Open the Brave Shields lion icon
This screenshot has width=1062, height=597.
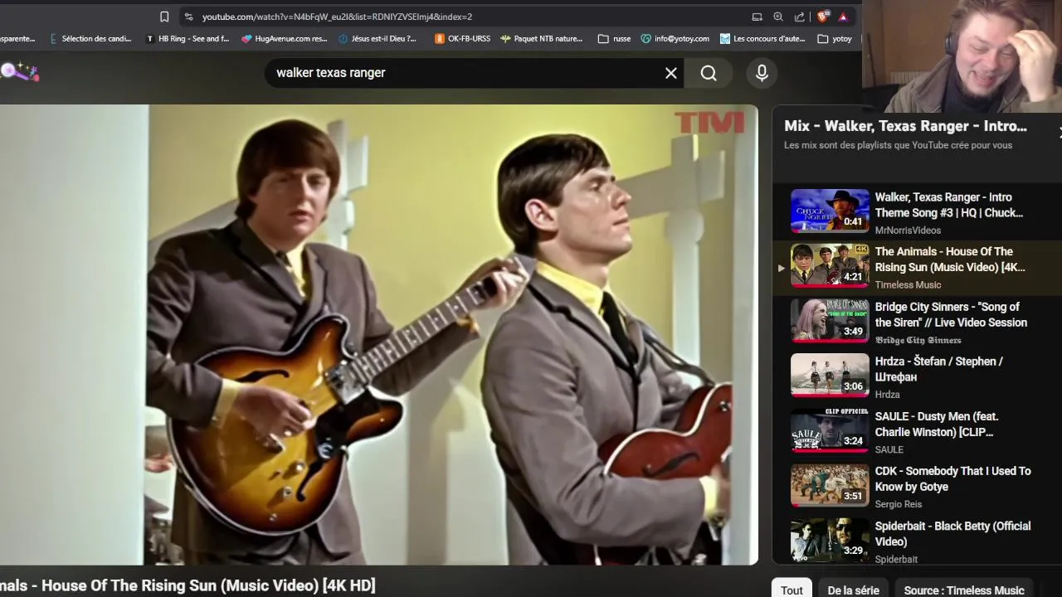(x=822, y=17)
